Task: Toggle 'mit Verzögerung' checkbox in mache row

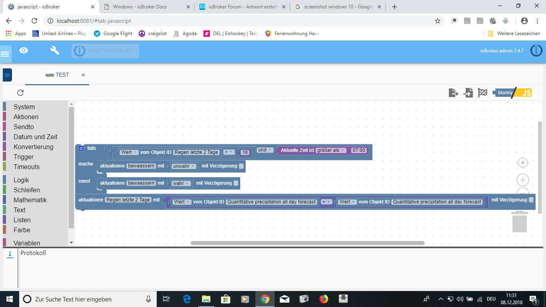Action: [241, 166]
